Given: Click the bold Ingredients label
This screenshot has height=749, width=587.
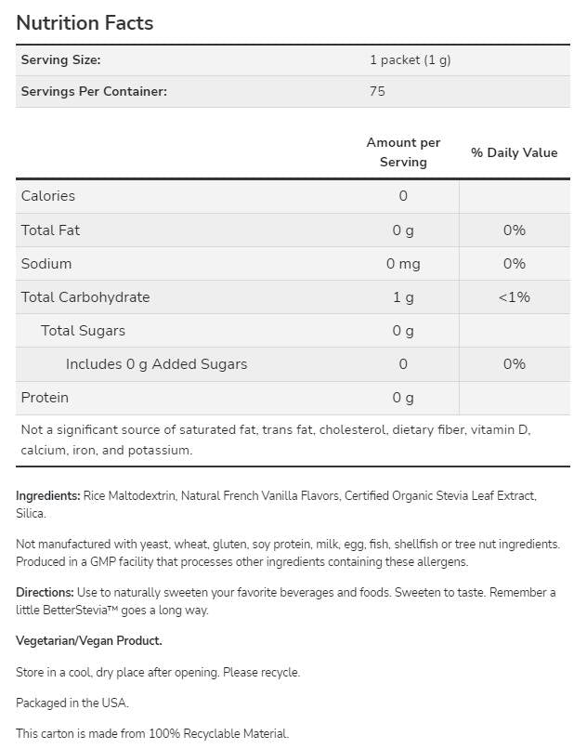Looking at the screenshot, I should pyautogui.click(x=47, y=496).
